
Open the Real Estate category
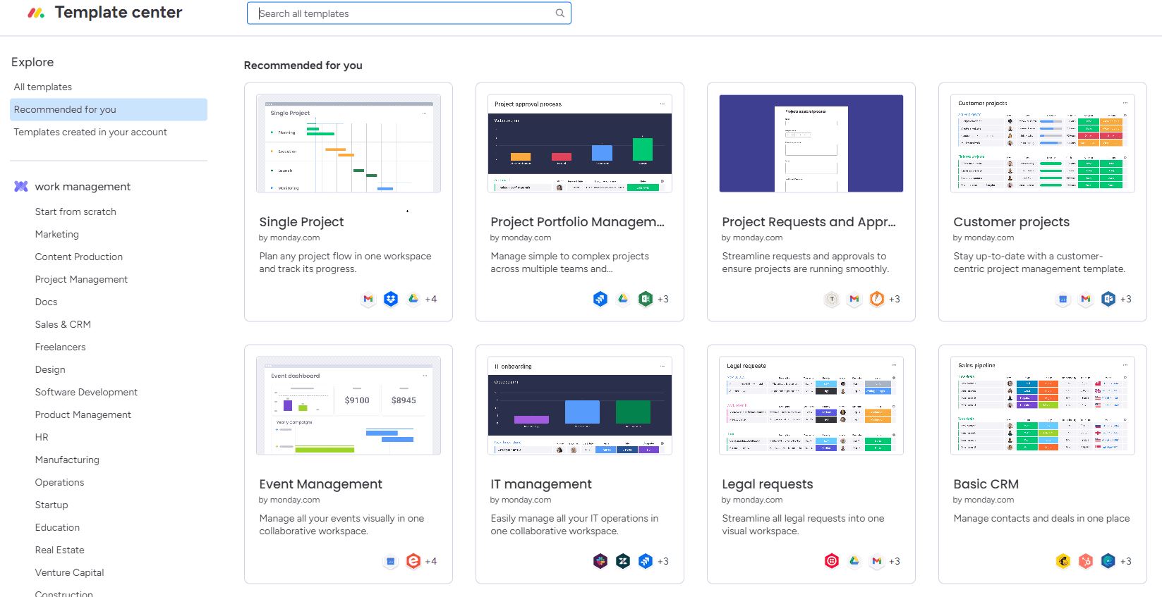click(60, 550)
